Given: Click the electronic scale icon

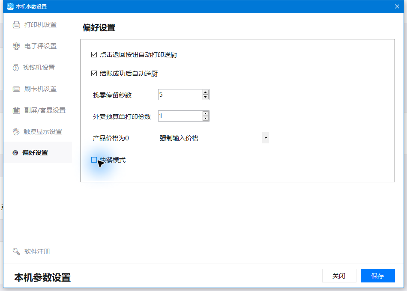Looking at the screenshot, I should coord(16,46).
